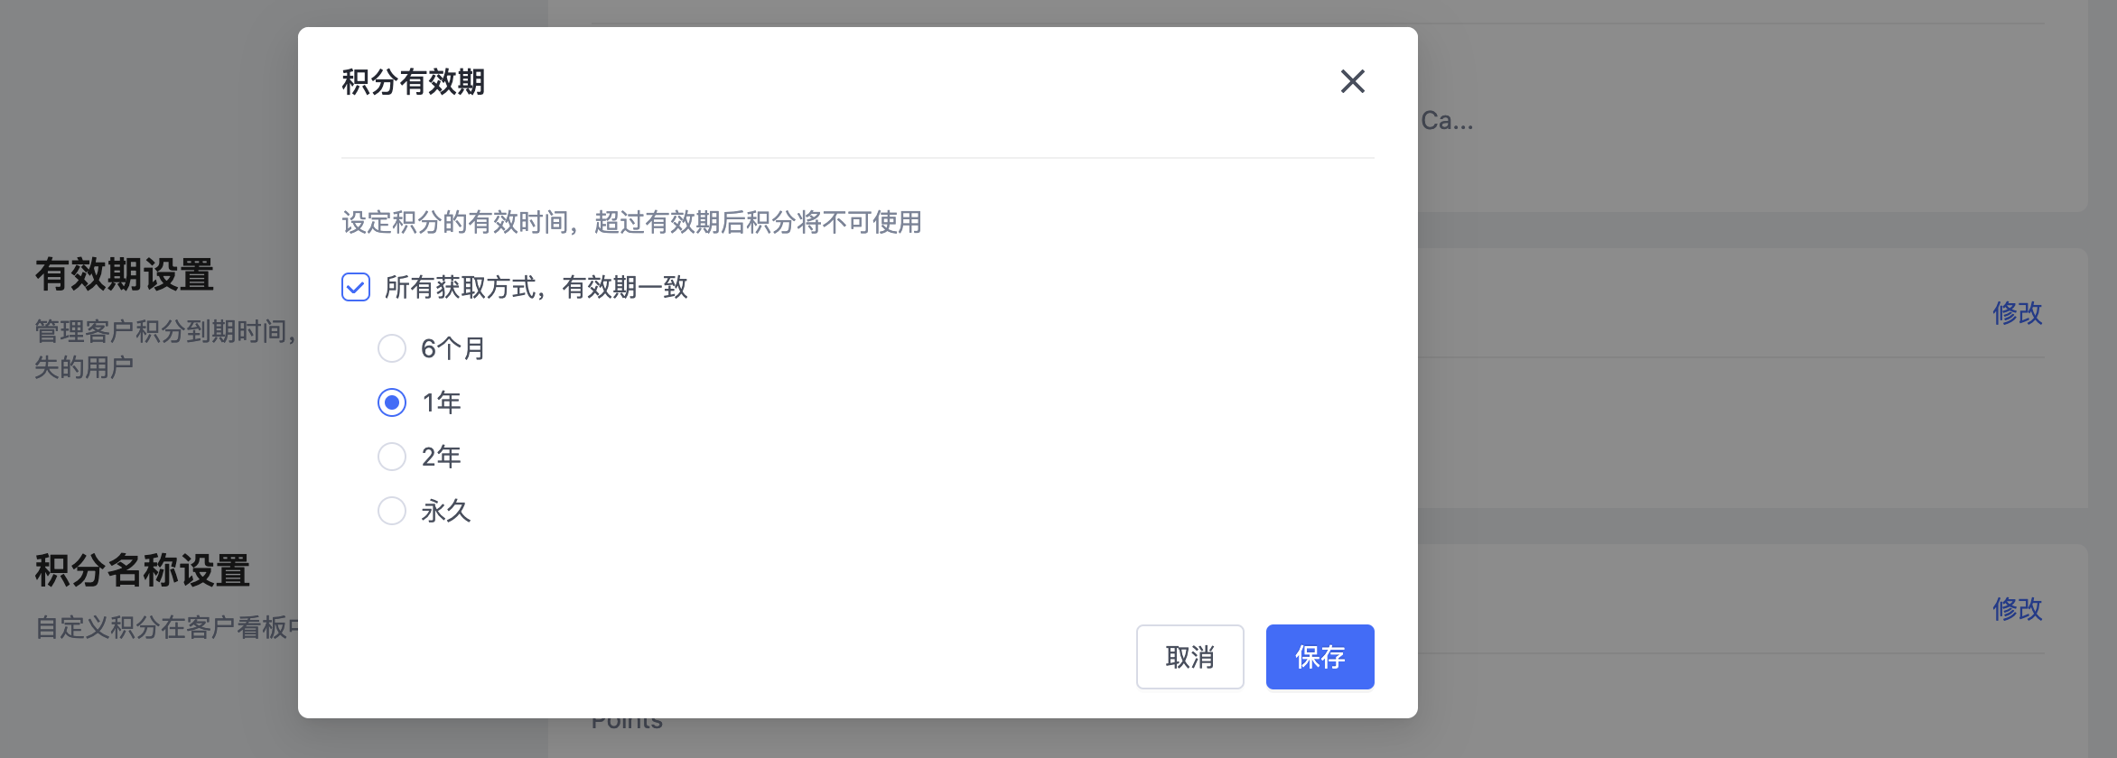The height and width of the screenshot is (758, 2117).
Task: Choose the 2年 radio button
Action: (x=392, y=457)
